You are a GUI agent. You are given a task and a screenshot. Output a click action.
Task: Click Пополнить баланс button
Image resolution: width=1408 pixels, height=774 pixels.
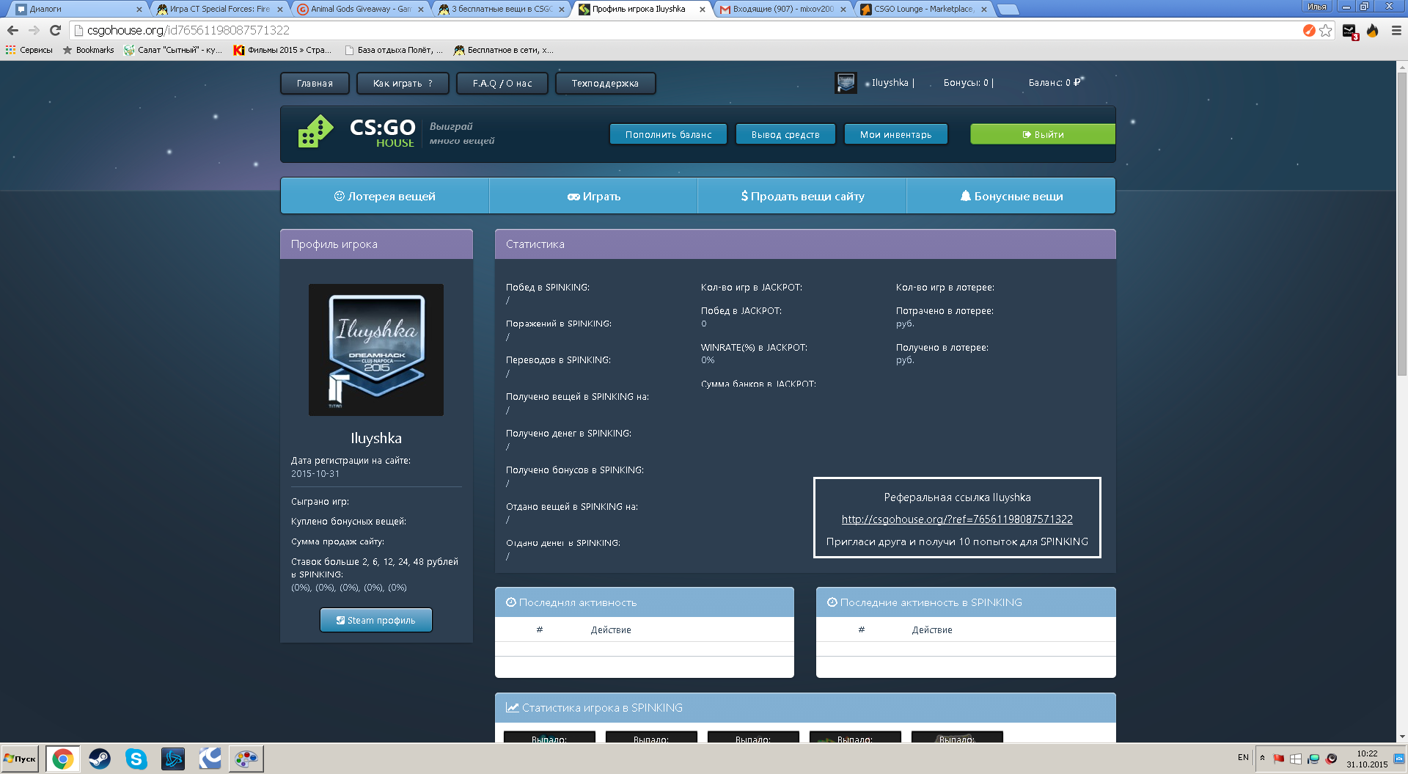click(x=668, y=134)
